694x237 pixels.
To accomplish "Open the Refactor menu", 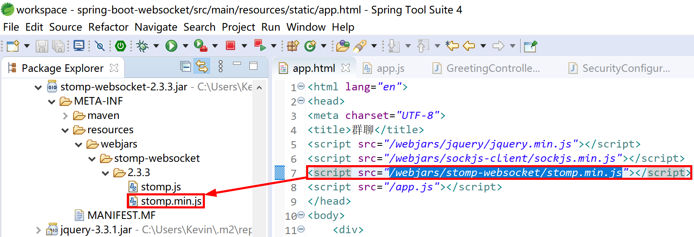I will click(x=108, y=27).
